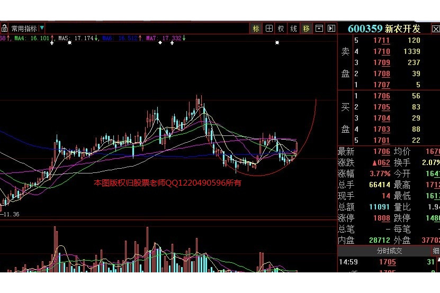The image size is (440, 293).
Task: Click the MA5 17.174 indicator label
Action: tap(76, 39)
